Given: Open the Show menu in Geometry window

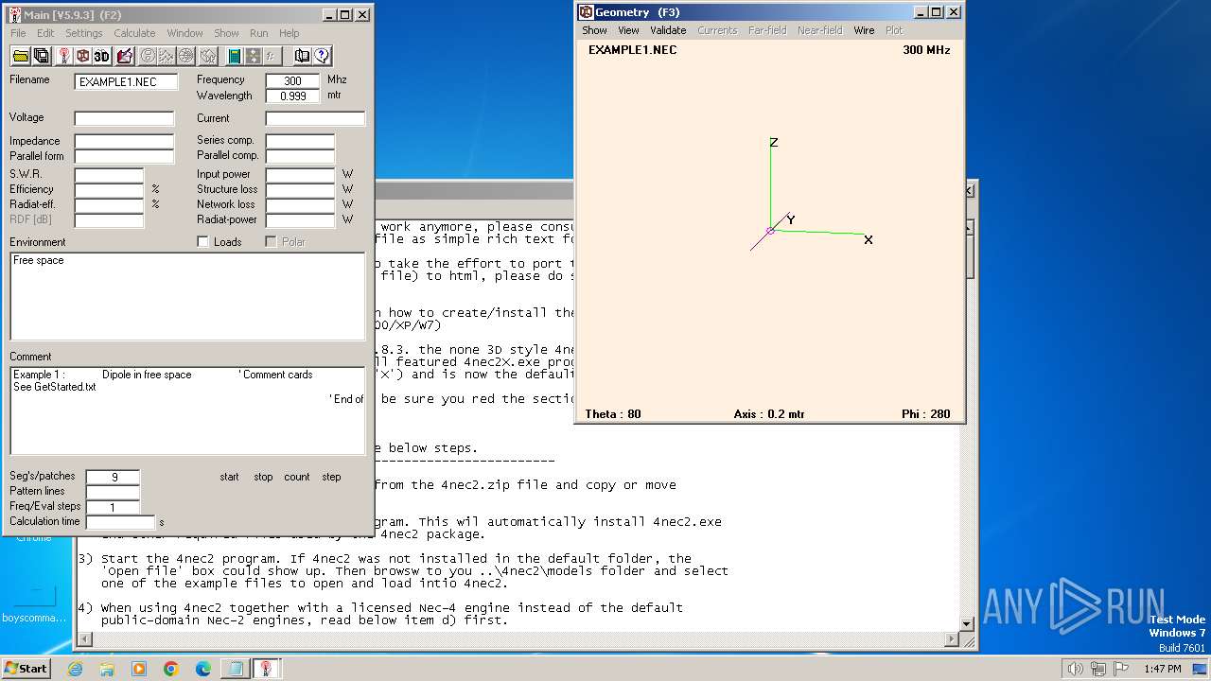Looking at the screenshot, I should tap(594, 30).
